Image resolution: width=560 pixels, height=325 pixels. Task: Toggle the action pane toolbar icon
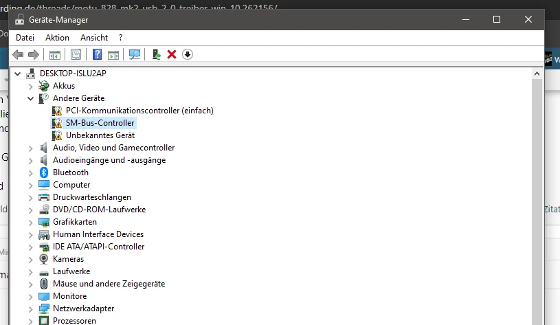(113, 55)
